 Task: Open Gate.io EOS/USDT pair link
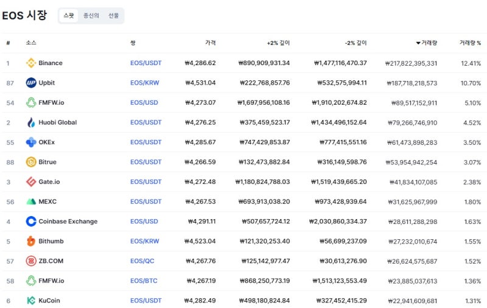point(145,182)
